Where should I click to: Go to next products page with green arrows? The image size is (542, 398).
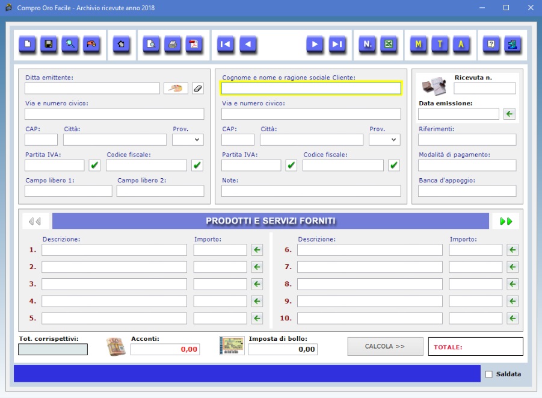coord(506,221)
